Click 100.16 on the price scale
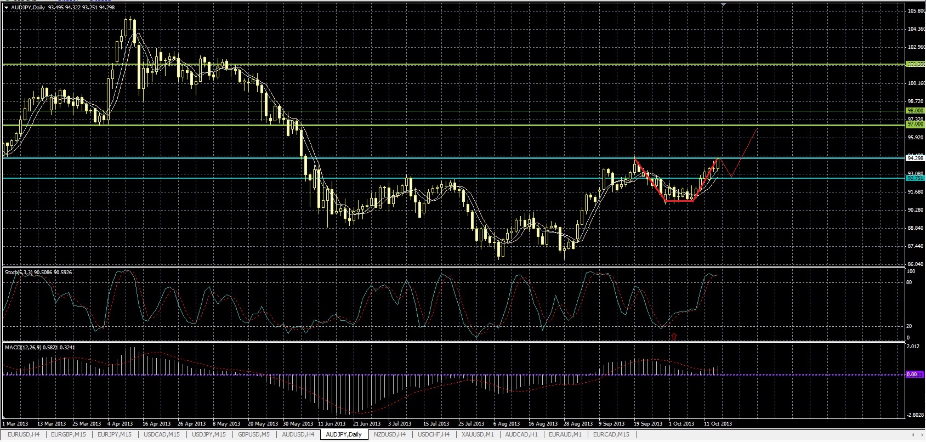This screenshot has width=926, height=442. [x=916, y=83]
